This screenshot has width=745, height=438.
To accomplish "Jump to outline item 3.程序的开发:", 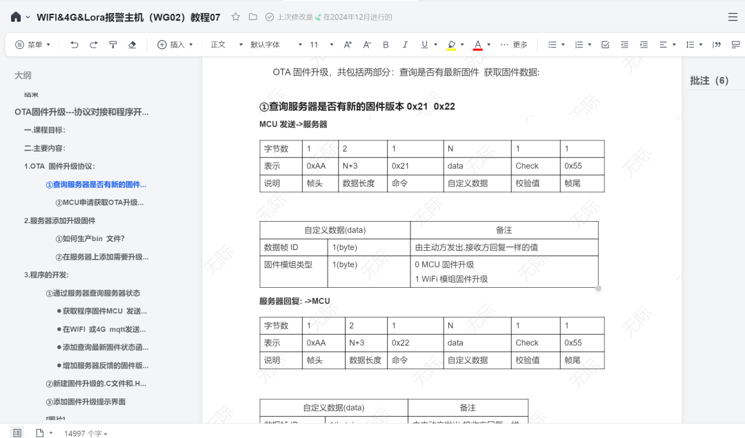I will 46,275.
